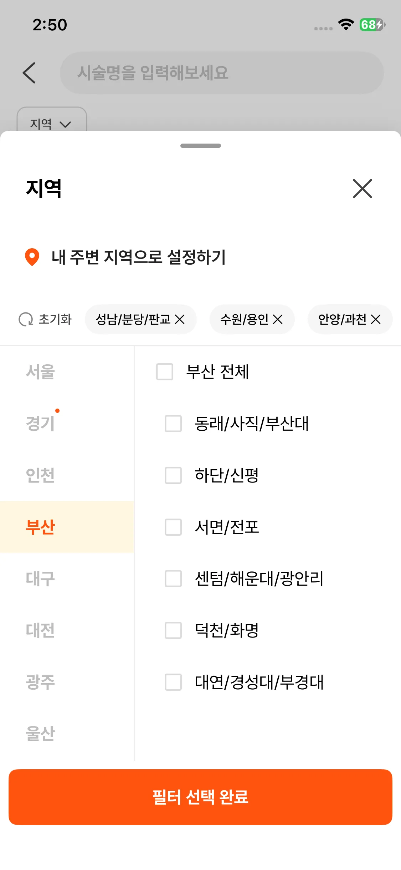The height and width of the screenshot is (870, 401).
Task: Tap the Wi-Fi status icon
Action: point(346,25)
